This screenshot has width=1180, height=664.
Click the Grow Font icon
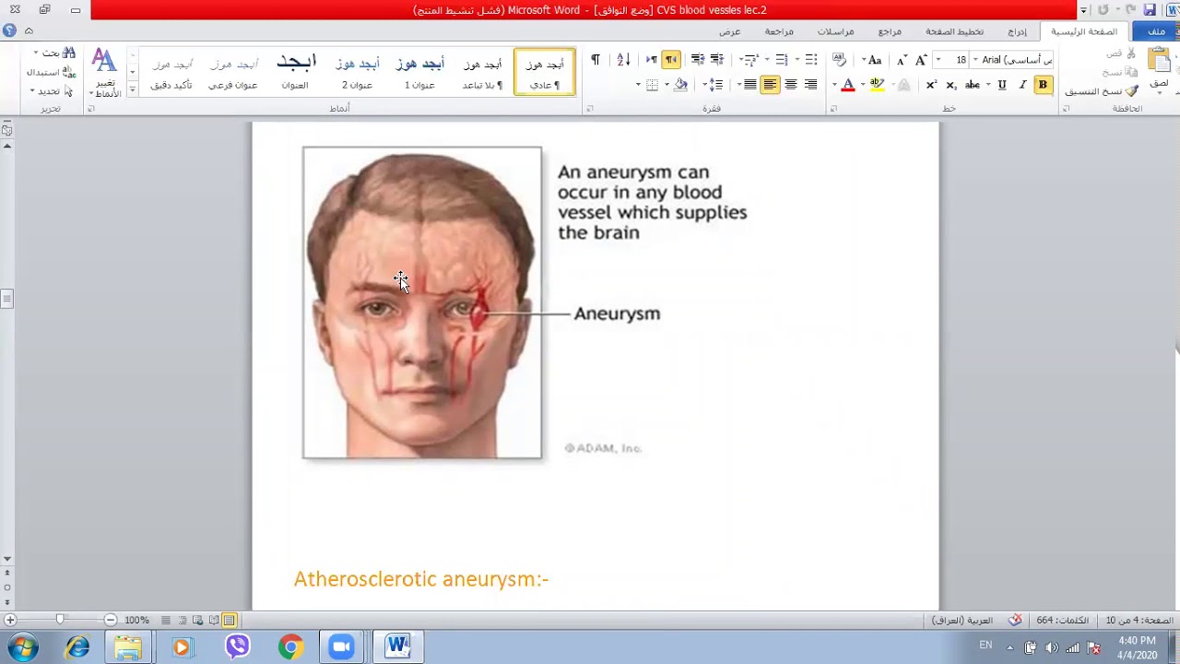pyautogui.click(x=920, y=60)
